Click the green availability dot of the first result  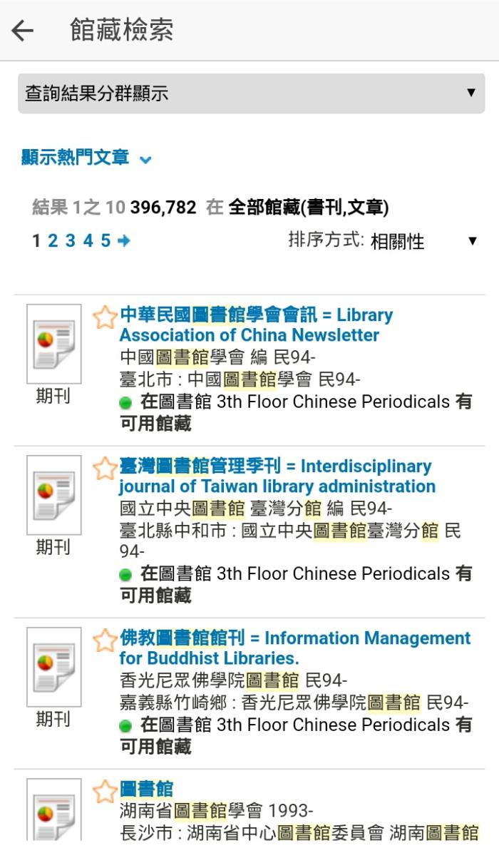coord(125,402)
